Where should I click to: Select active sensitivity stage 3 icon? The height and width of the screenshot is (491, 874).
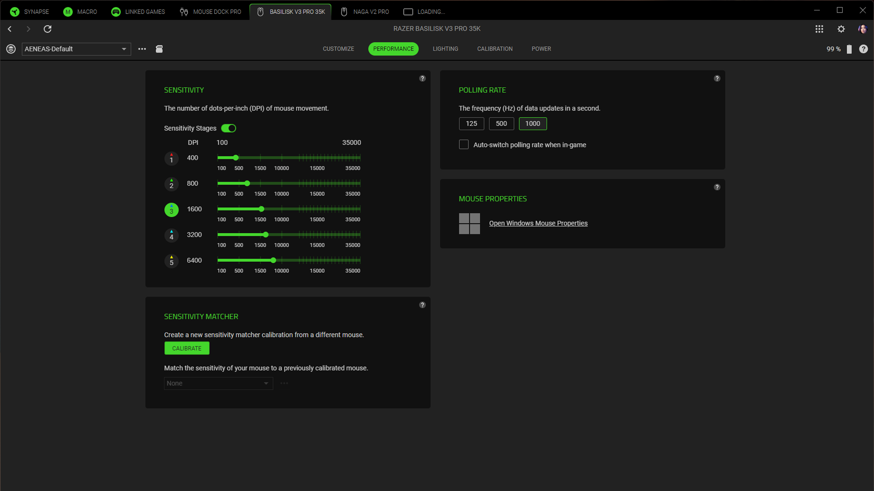pyautogui.click(x=172, y=210)
